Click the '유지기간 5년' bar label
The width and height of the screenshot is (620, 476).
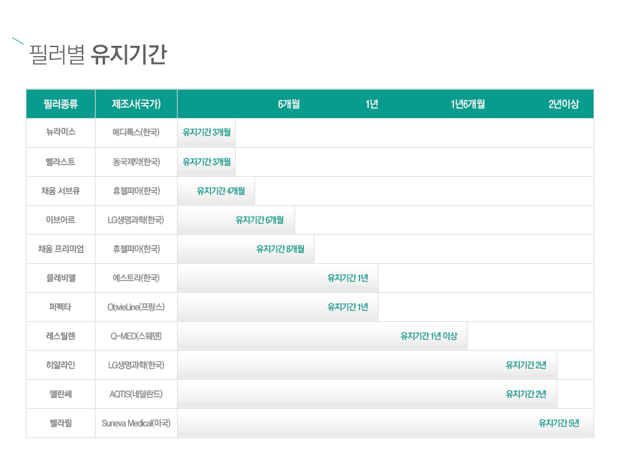pyautogui.click(x=559, y=423)
